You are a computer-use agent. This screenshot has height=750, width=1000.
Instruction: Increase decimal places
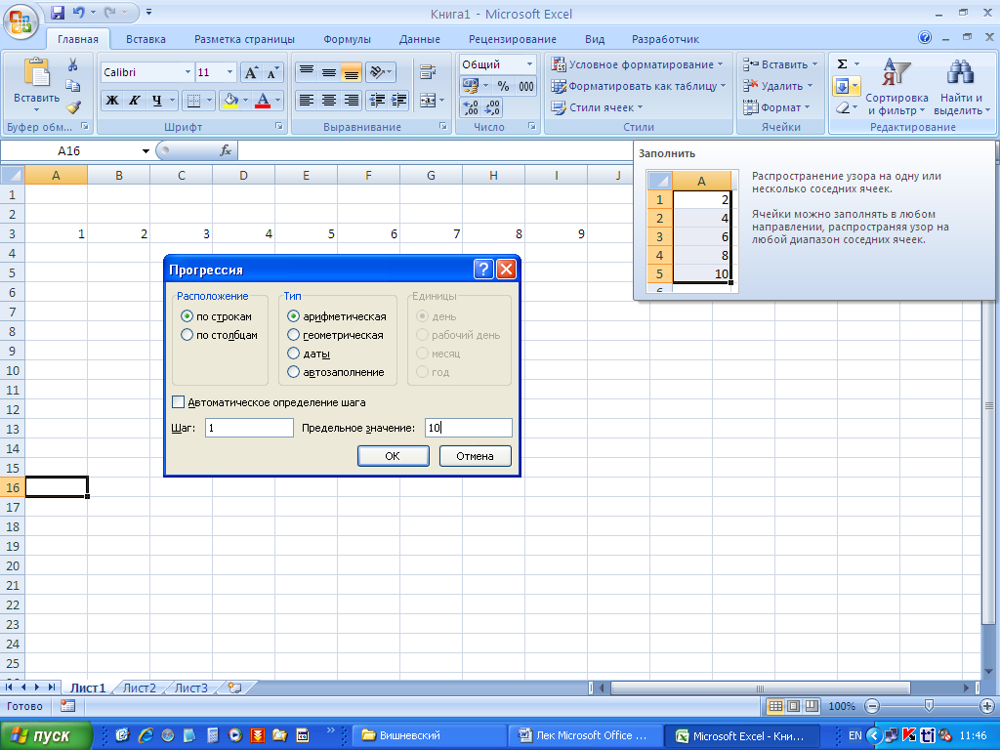tap(470, 107)
